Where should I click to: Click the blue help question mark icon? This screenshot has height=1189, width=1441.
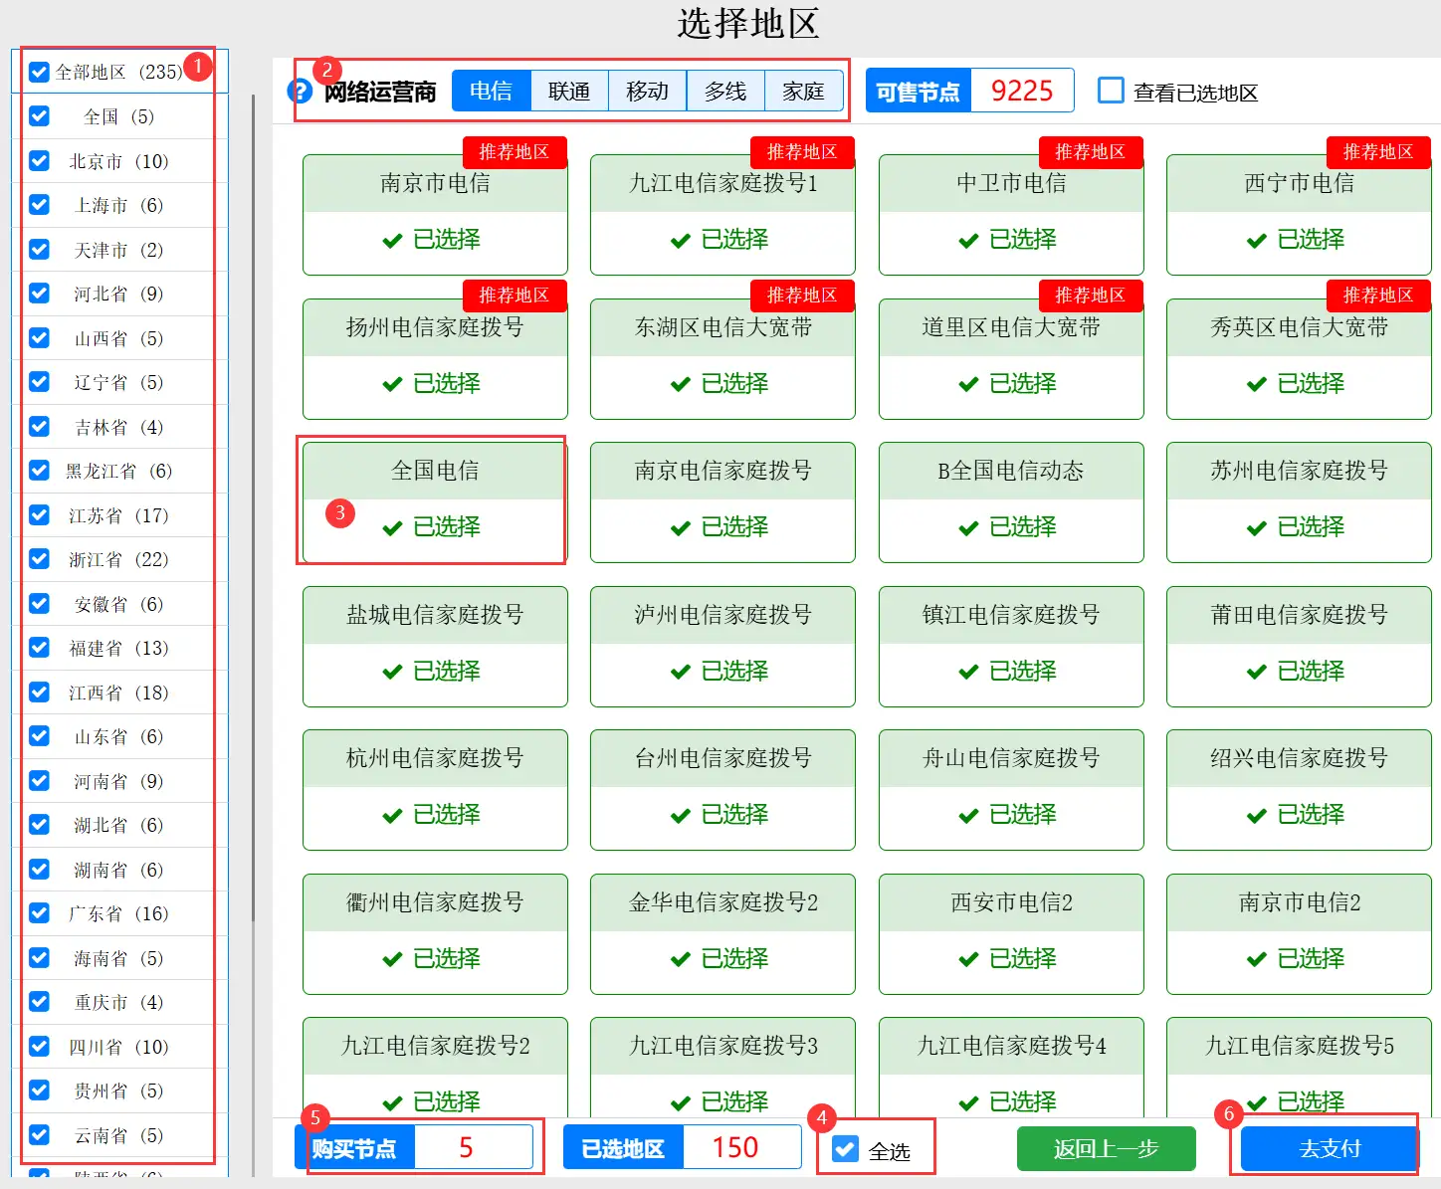tap(299, 92)
